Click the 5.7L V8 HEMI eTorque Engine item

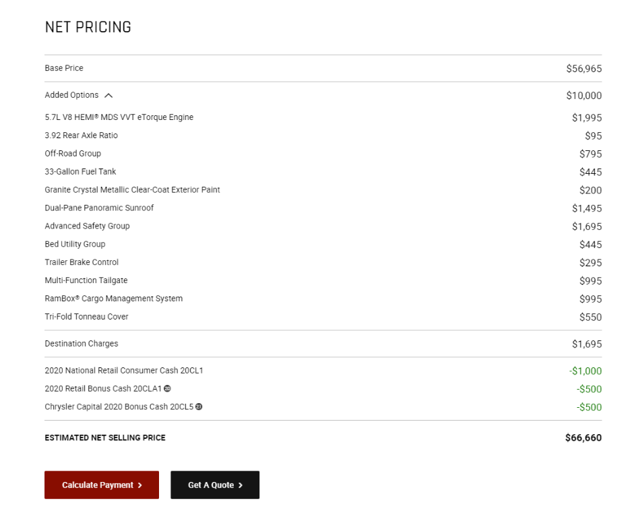(x=119, y=117)
